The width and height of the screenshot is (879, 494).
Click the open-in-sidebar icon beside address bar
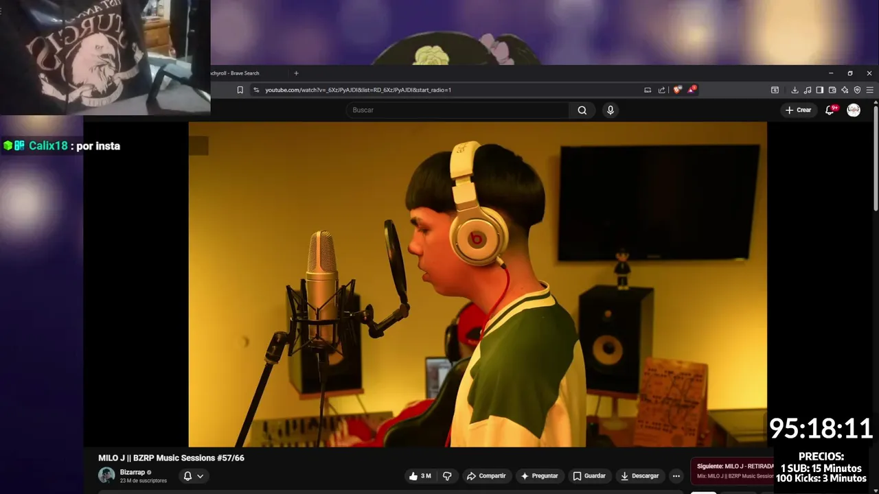[775, 90]
